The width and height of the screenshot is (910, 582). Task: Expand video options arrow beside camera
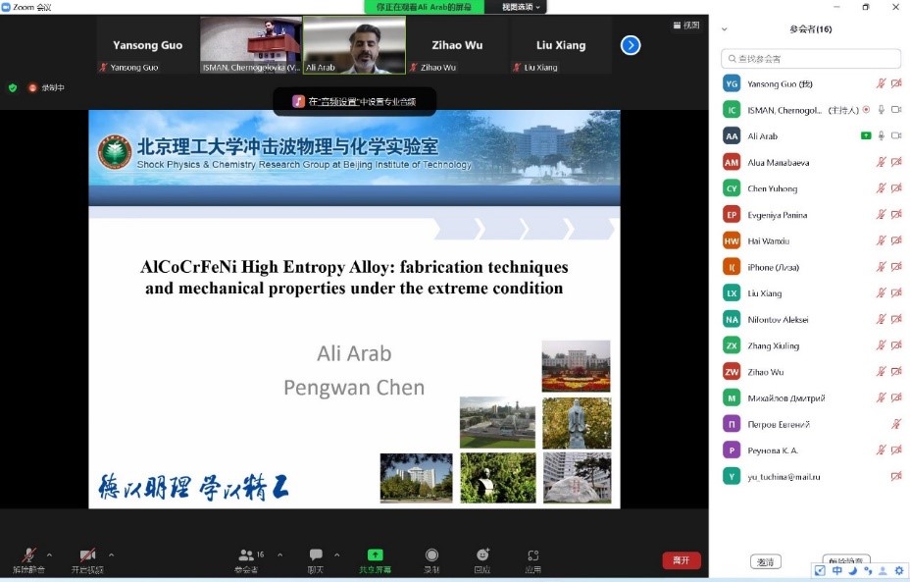(111, 555)
